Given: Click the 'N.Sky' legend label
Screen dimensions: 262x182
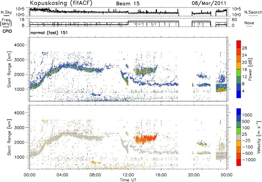Looking at the screenshot, I should (6, 12).
